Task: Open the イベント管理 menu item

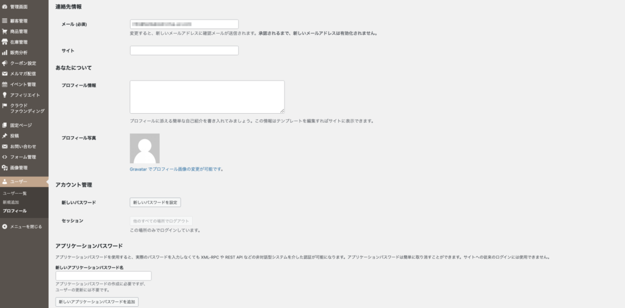Action: (x=23, y=84)
